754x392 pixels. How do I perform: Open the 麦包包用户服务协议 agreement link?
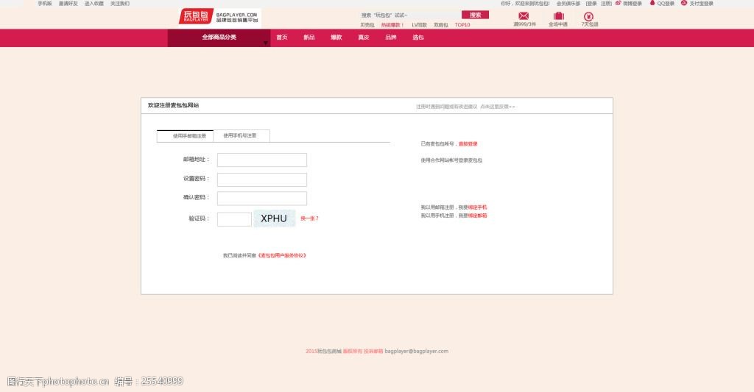pyautogui.click(x=281, y=255)
